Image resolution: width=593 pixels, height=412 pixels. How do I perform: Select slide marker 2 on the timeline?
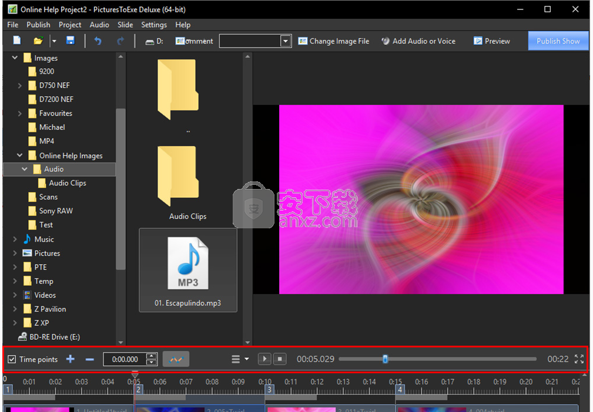coord(139,389)
